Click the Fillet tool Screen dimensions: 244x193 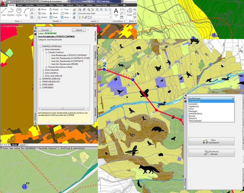(x=65, y=13)
